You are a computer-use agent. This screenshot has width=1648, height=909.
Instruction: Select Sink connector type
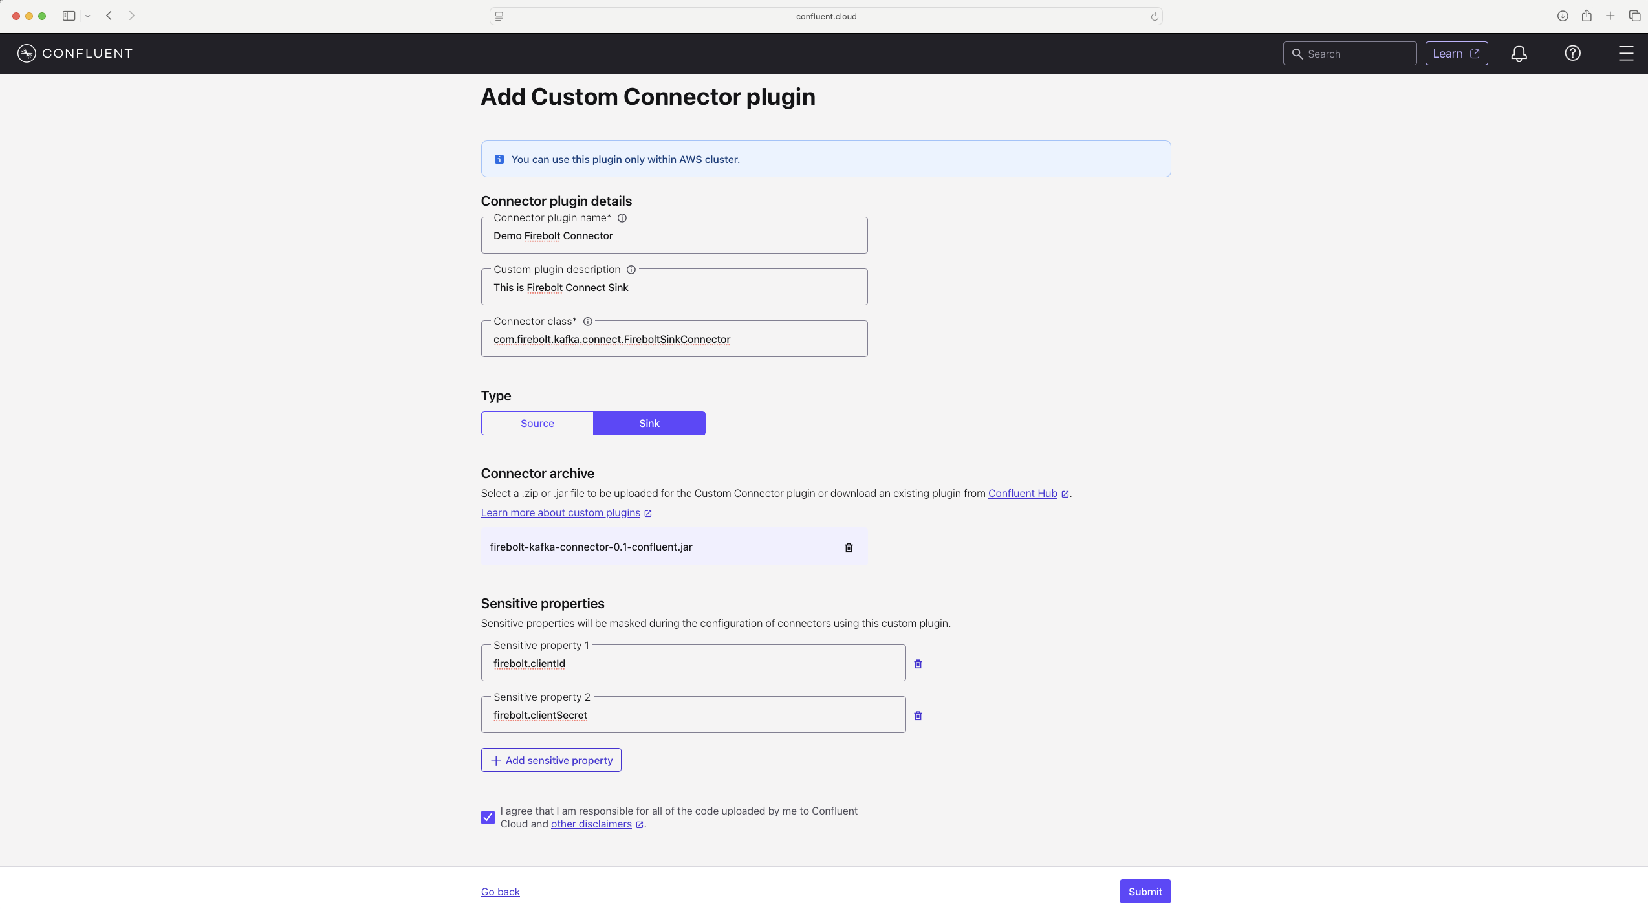tap(649, 424)
